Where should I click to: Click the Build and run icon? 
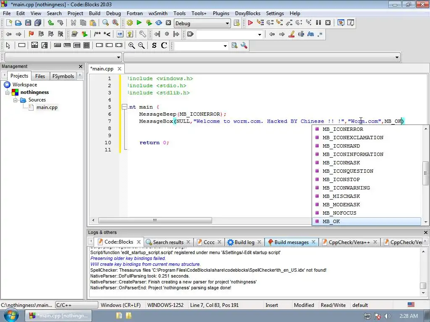pyautogui.click(x=149, y=23)
